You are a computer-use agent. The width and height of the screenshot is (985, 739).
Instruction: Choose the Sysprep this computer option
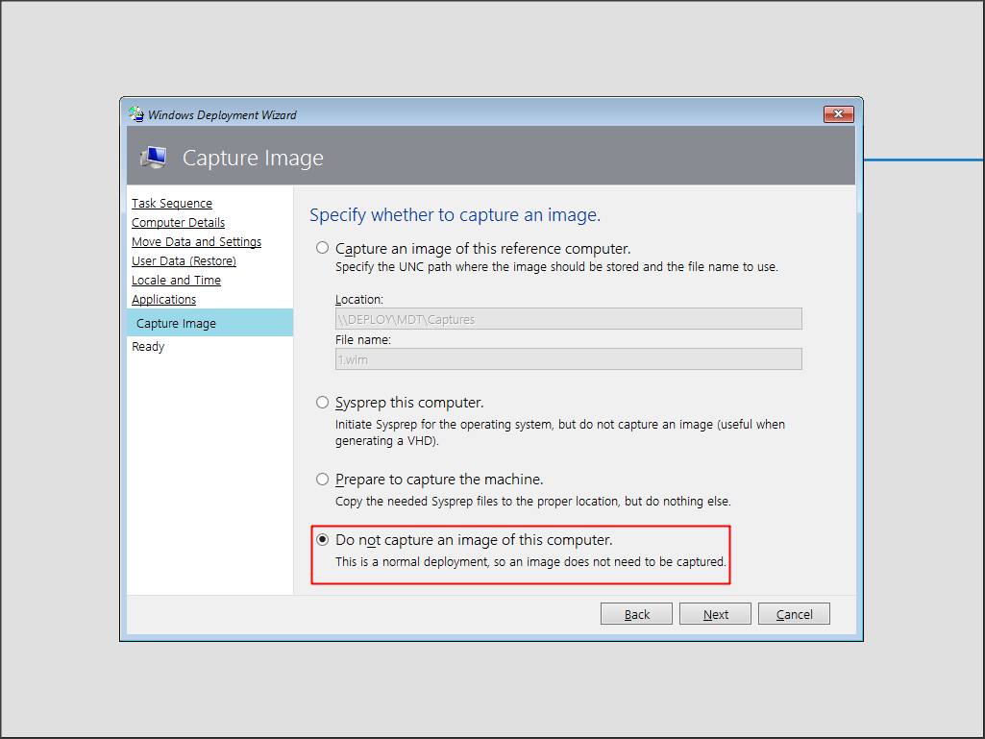tap(323, 403)
